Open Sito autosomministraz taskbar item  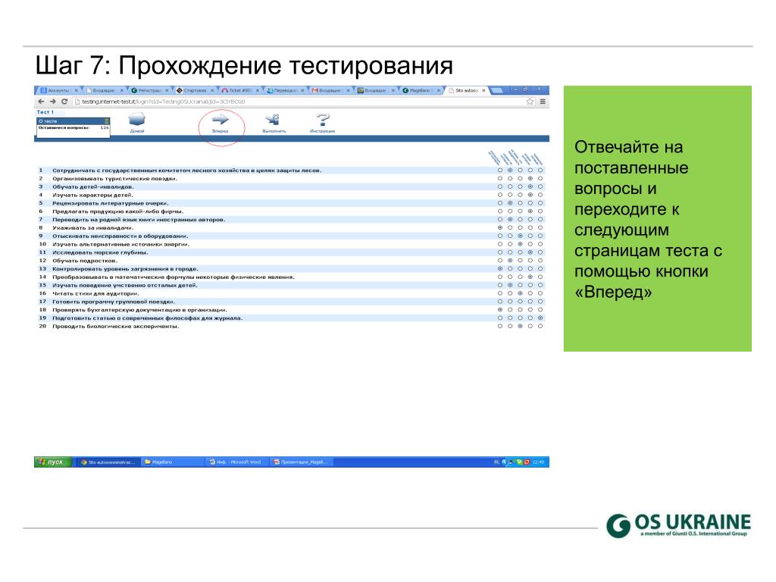tap(108, 462)
